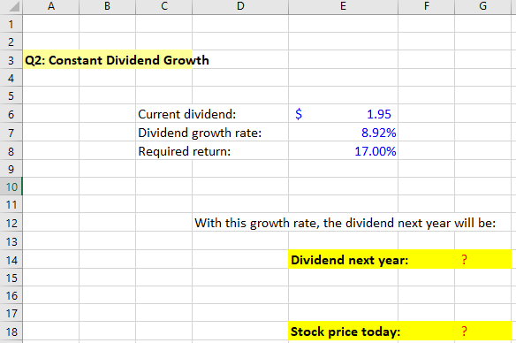Click the 'Current dividend:' label cell
Viewport: 516px width, 343px height.
pyautogui.click(x=187, y=114)
